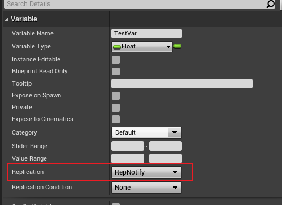Click the Variable Type label
This screenshot has height=205, width=282.
click(31, 46)
